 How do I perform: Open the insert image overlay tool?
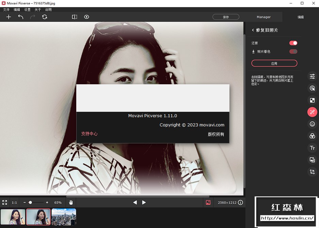pyautogui.click(x=312, y=160)
